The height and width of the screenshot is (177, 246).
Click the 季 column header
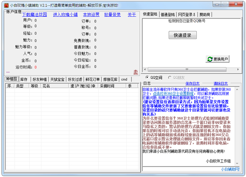click(x=132, y=86)
